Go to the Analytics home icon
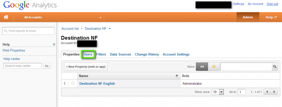Viewport: 282px width, 107px height. (x=6, y=17)
